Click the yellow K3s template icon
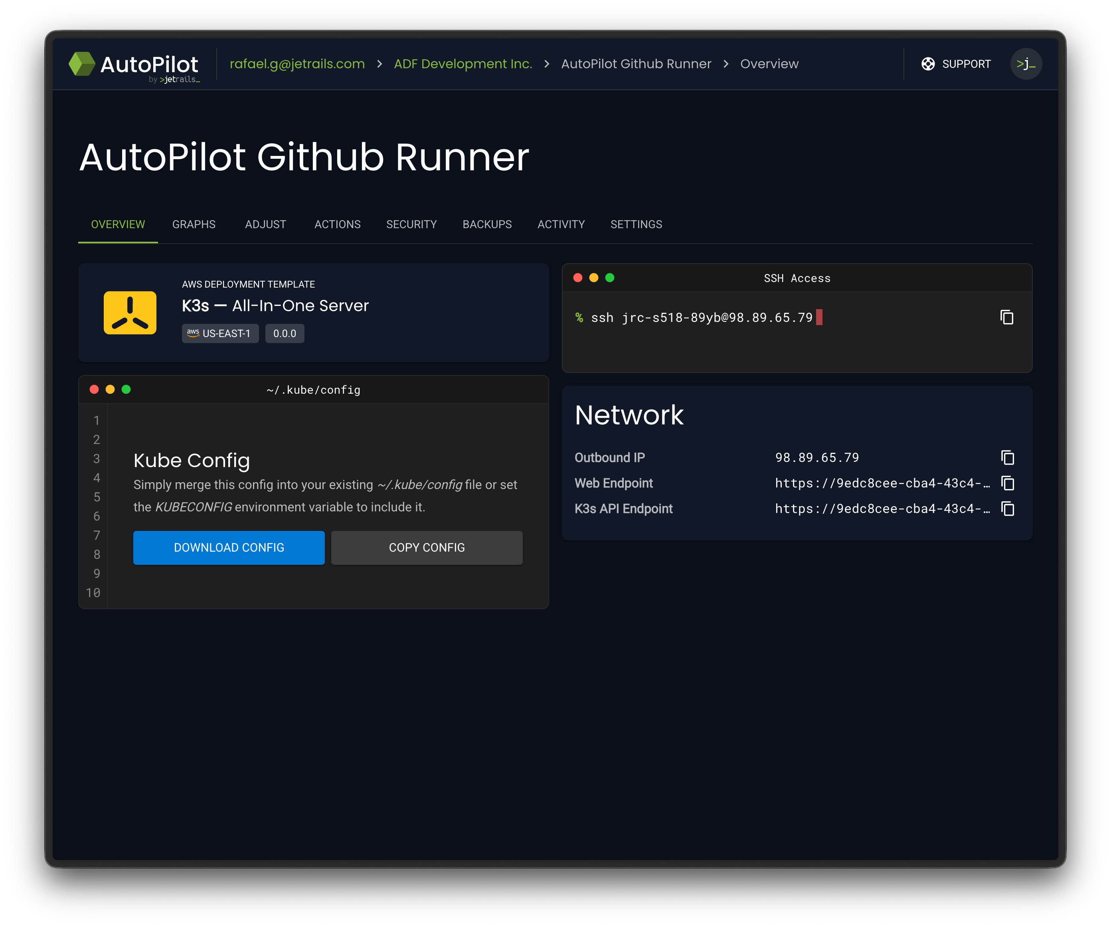The width and height of the screenshot is (1111, 927). tap(130, 313)
